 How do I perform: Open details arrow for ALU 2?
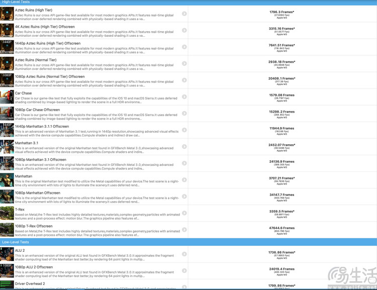[x=184, y=254]
